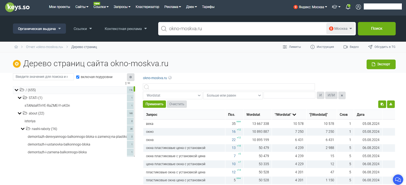The image size is (406, 185).
Task: Click the green Поиск button
Action: pyautogui.click(x=377, y=28)
